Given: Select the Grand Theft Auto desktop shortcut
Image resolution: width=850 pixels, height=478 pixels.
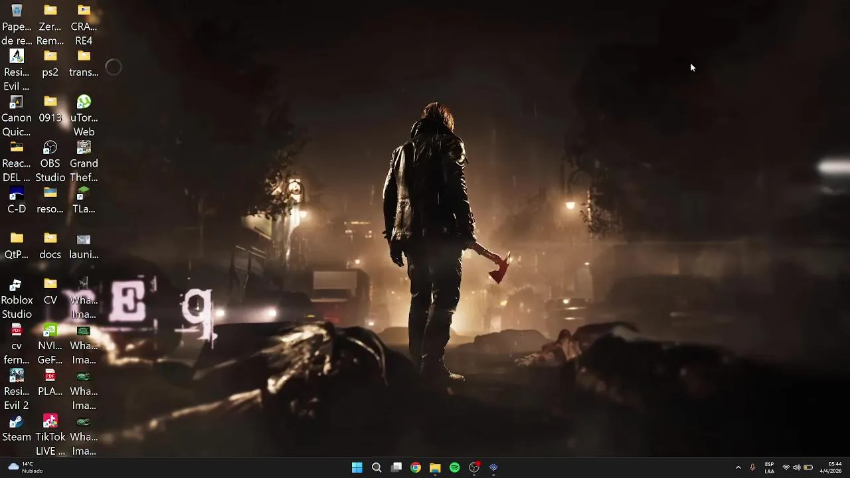Looking at the screenshot, I should tap(84, 162).
